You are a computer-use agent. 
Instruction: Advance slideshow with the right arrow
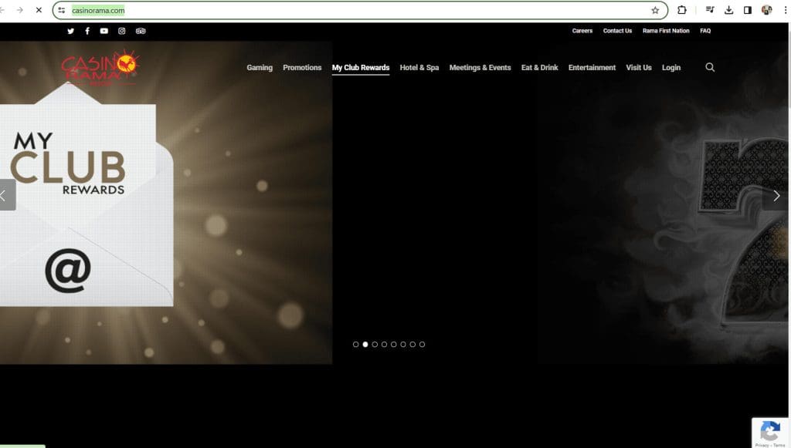(776, 196)
